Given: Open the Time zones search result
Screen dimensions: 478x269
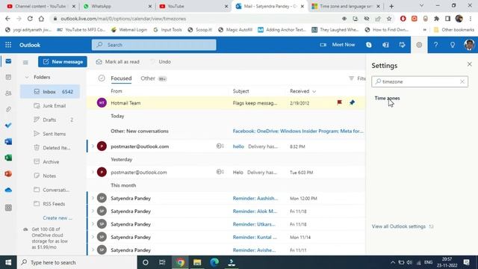Looking at the screenshot, I should (x=387, y=98).
